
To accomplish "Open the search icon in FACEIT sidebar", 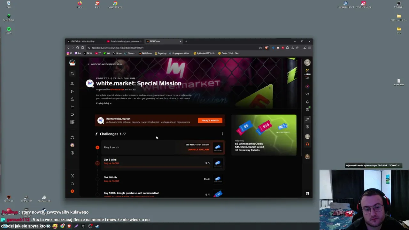I will coord(72,73).
